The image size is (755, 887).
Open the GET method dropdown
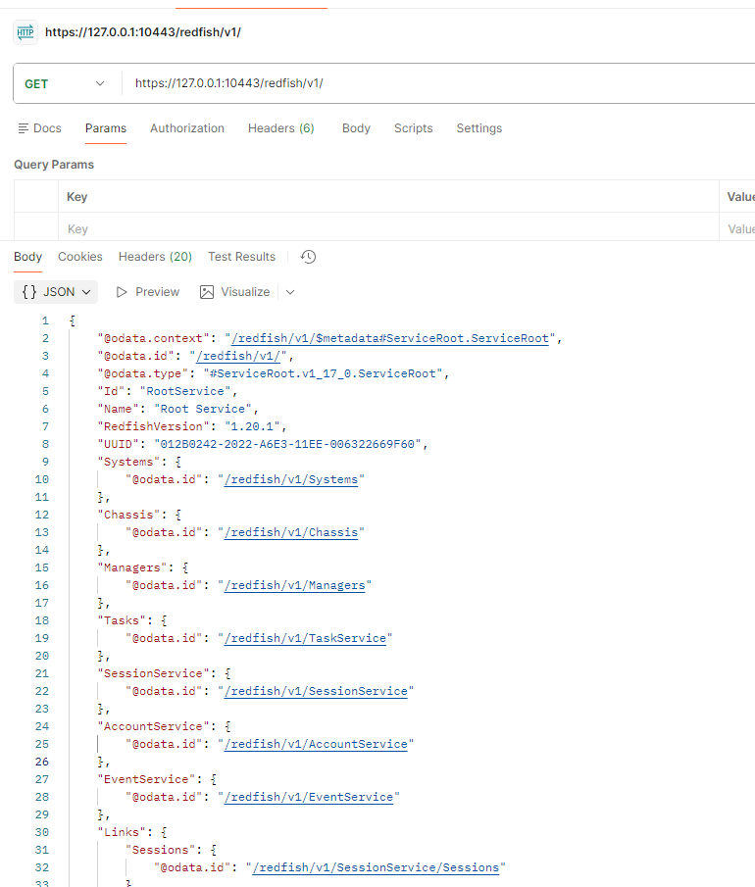point(65,84)
